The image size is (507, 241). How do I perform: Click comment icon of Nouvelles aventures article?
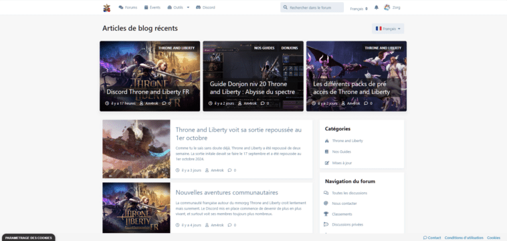229,225
